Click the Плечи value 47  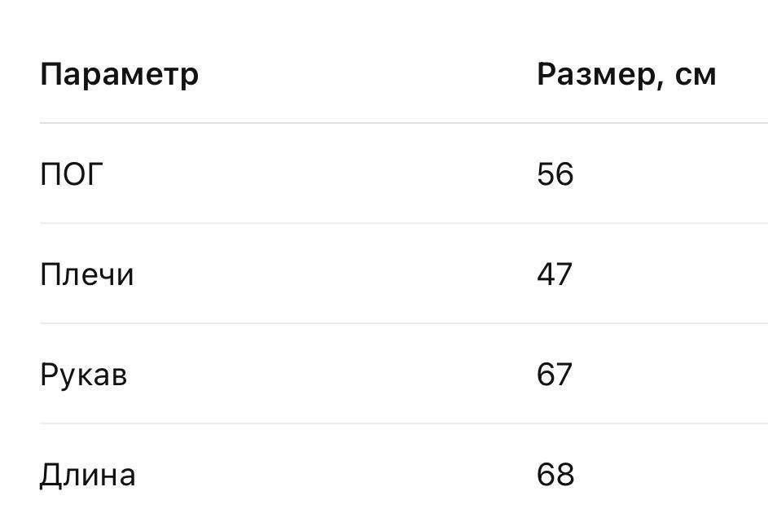(x=555, y=274)
